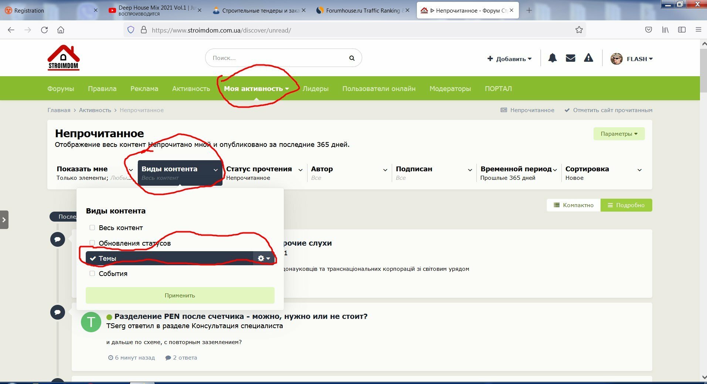This screenshot has height=384, width=707.
Task: Click the STROIMDOM house logo
Action: point(64,57)
